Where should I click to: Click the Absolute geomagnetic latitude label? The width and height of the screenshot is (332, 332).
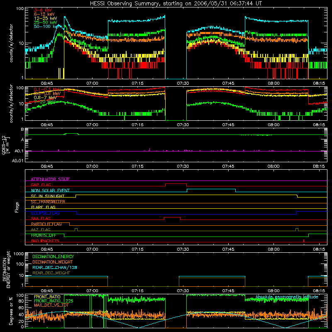[x=287, y=297]
